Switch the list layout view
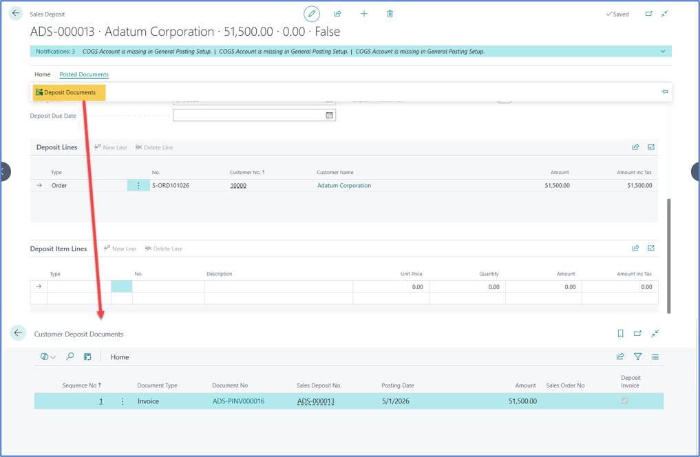 [655, 357]
